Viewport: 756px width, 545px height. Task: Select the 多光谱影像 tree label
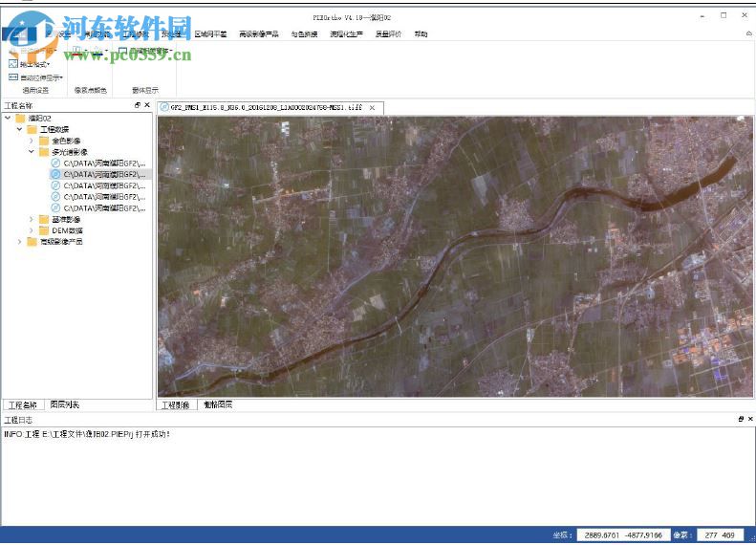click(x=70, y=152)
